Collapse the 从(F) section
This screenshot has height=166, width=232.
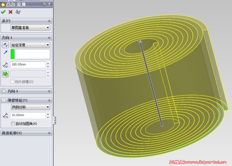pyautogui.click(x=49, y=21)
